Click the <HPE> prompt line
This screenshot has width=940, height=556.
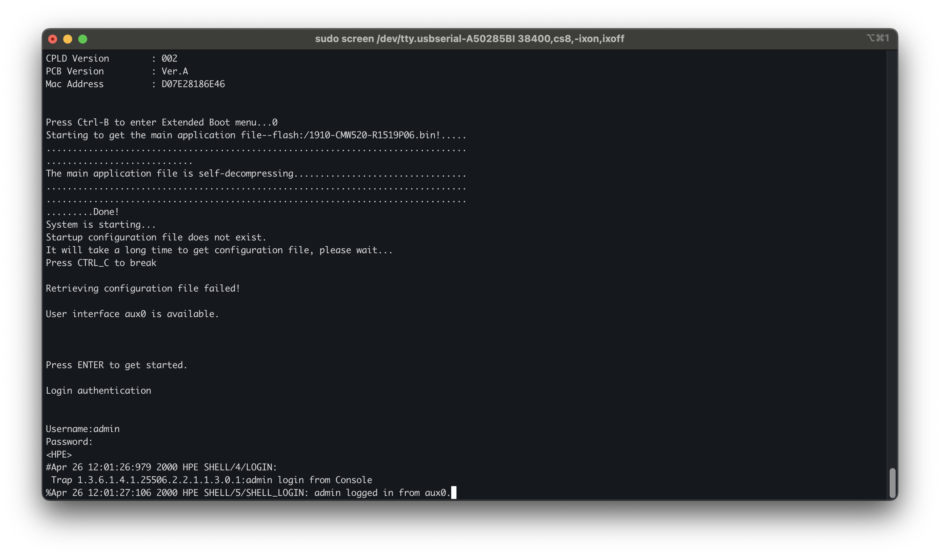59,455
